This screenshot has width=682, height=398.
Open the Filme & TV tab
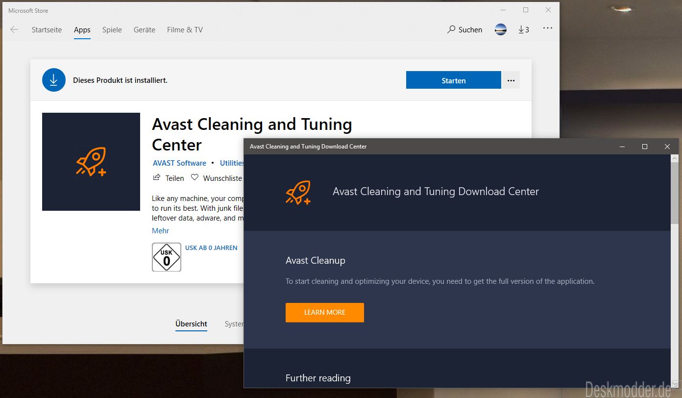coord(185,30)
